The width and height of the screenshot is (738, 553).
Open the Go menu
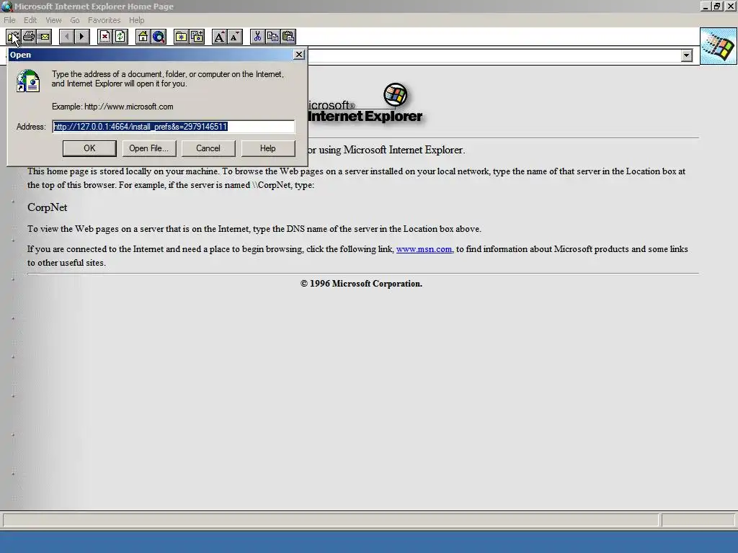click(x=75, y=20)
